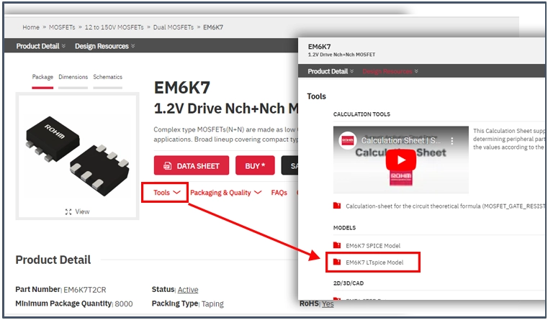The width and height of the screenshot is (548, 320).
Task: Switch to the Package image tab
Action: [42, 77]
